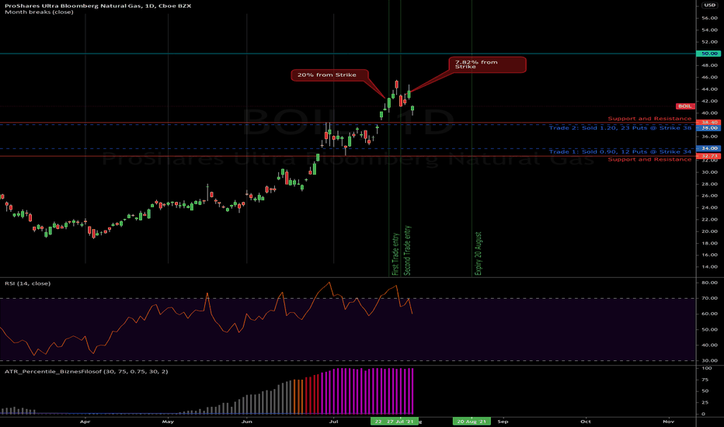Select the Month breaks (close) indicator label

[x=40, y=12]
